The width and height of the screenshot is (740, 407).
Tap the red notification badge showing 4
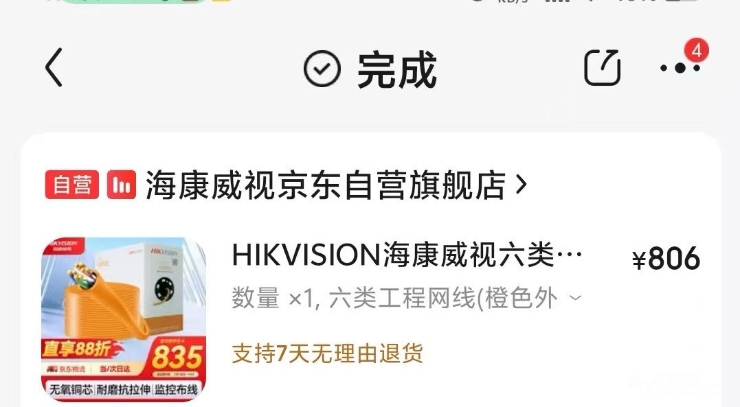tap(697, 51)
